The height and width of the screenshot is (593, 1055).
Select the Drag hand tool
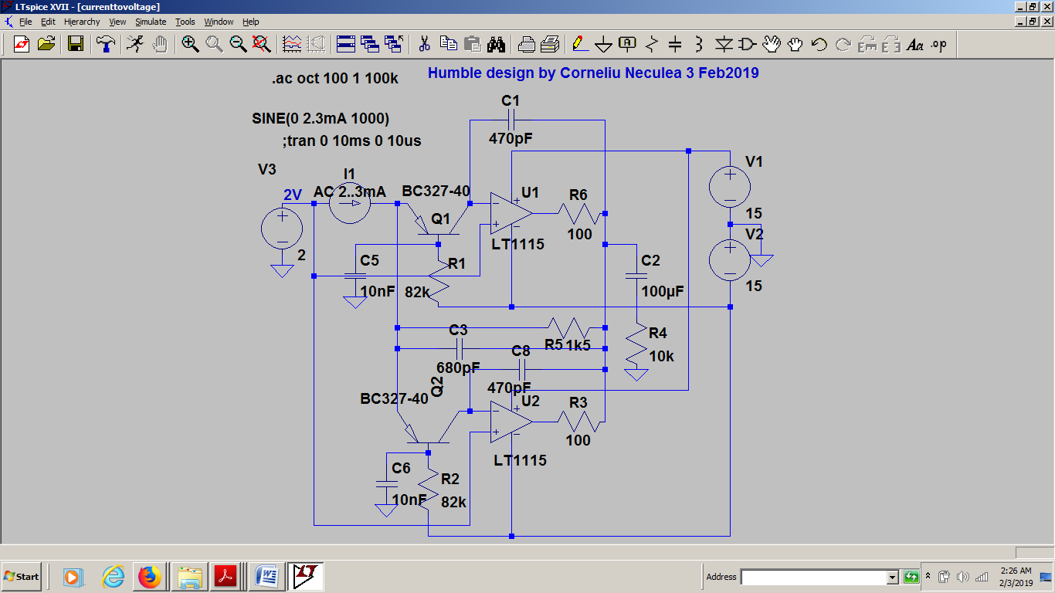click(795, 44)
